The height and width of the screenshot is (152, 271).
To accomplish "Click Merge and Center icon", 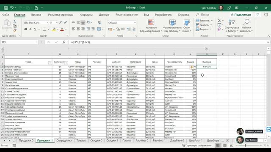I will point(99,29).
